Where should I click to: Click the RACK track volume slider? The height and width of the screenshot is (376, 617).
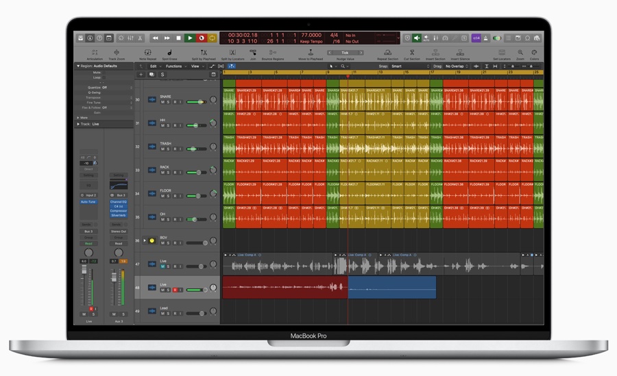[196, 173]
